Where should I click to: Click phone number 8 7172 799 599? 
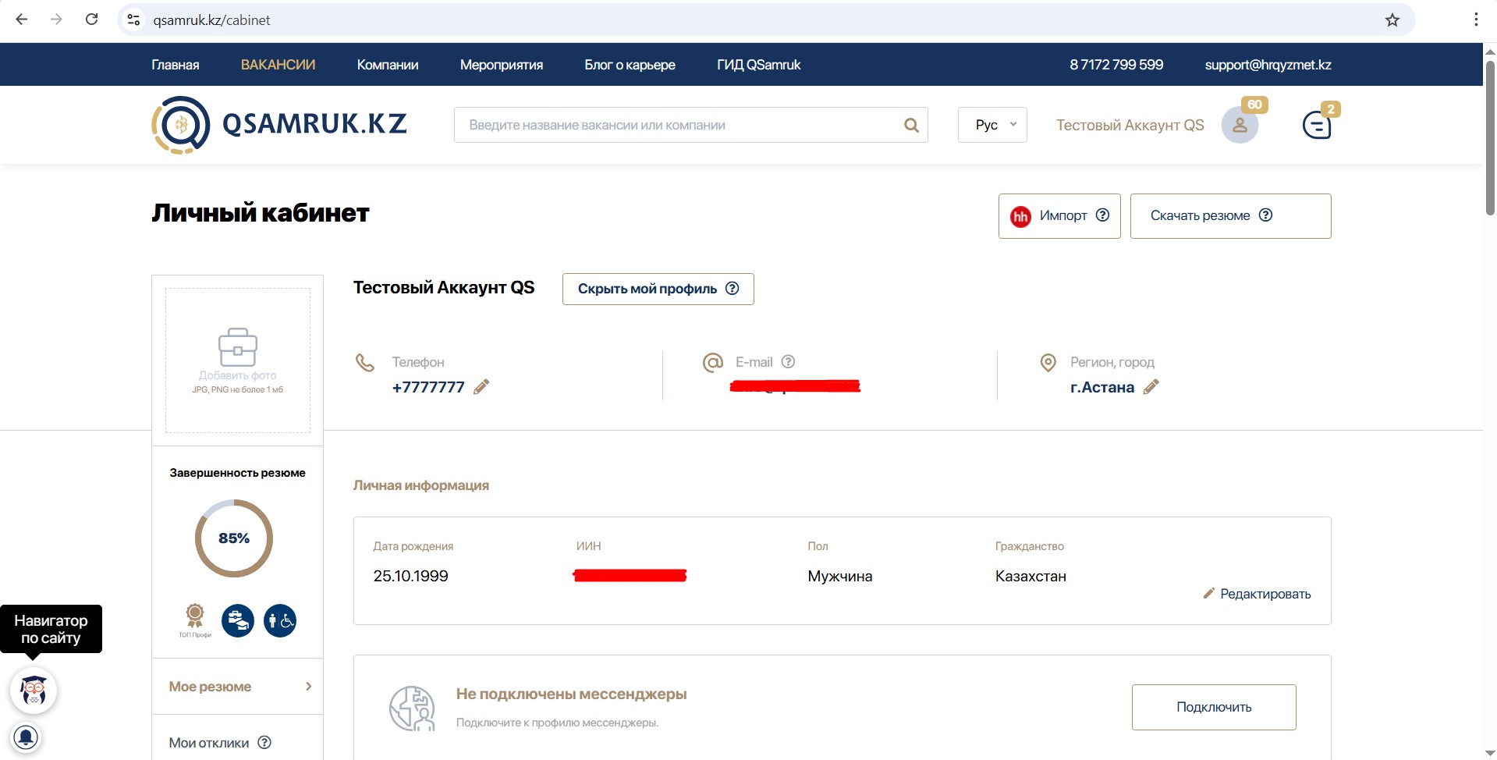1116,65
